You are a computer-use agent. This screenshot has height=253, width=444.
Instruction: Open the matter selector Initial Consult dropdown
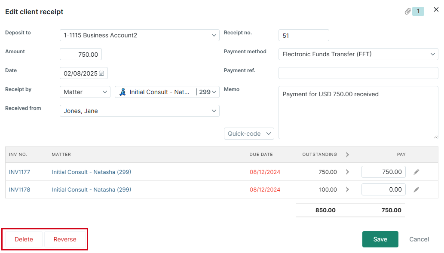[167, 92]
